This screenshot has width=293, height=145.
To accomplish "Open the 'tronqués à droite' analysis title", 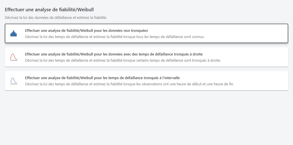I will 114,54.
